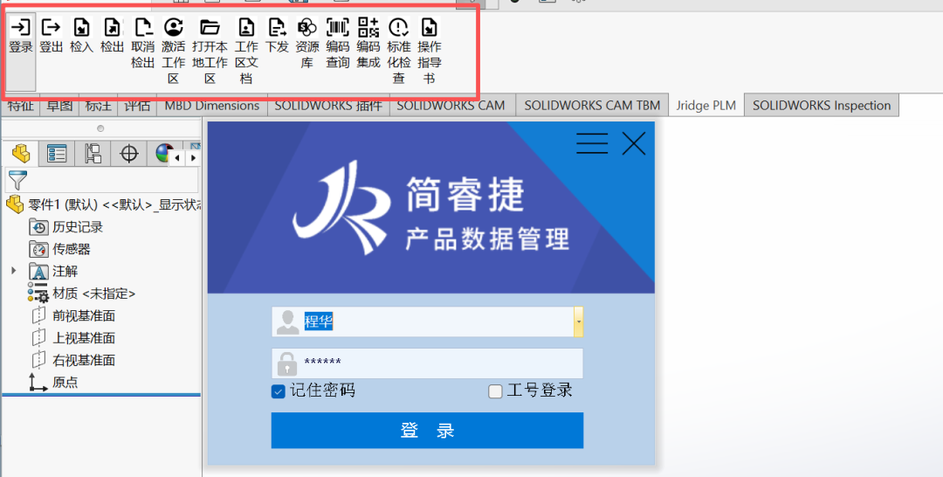Screen dimensions: 943x477
Task: Switch to SOLIDWORKS 插件 tab
Action: (x=328, y=105)
